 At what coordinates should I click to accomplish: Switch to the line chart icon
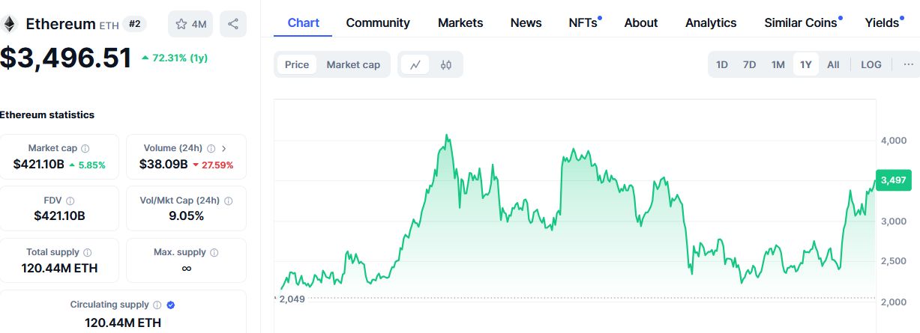415,64
